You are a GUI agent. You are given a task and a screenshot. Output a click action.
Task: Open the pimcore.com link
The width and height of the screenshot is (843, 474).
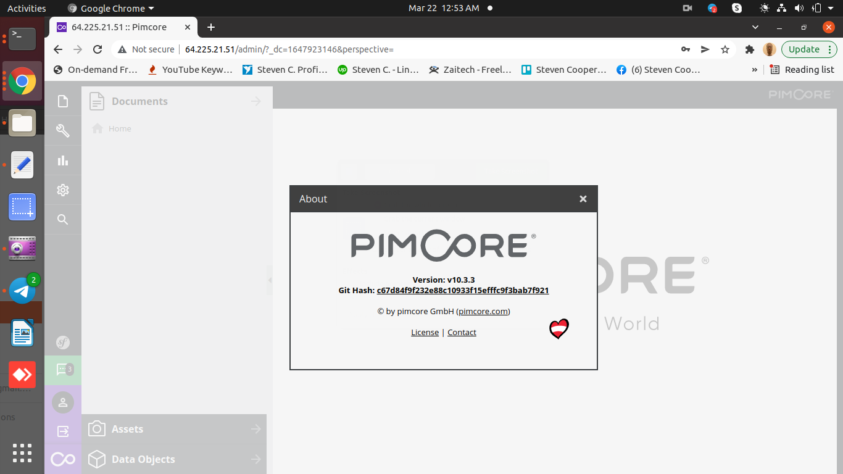coord(483,311)
